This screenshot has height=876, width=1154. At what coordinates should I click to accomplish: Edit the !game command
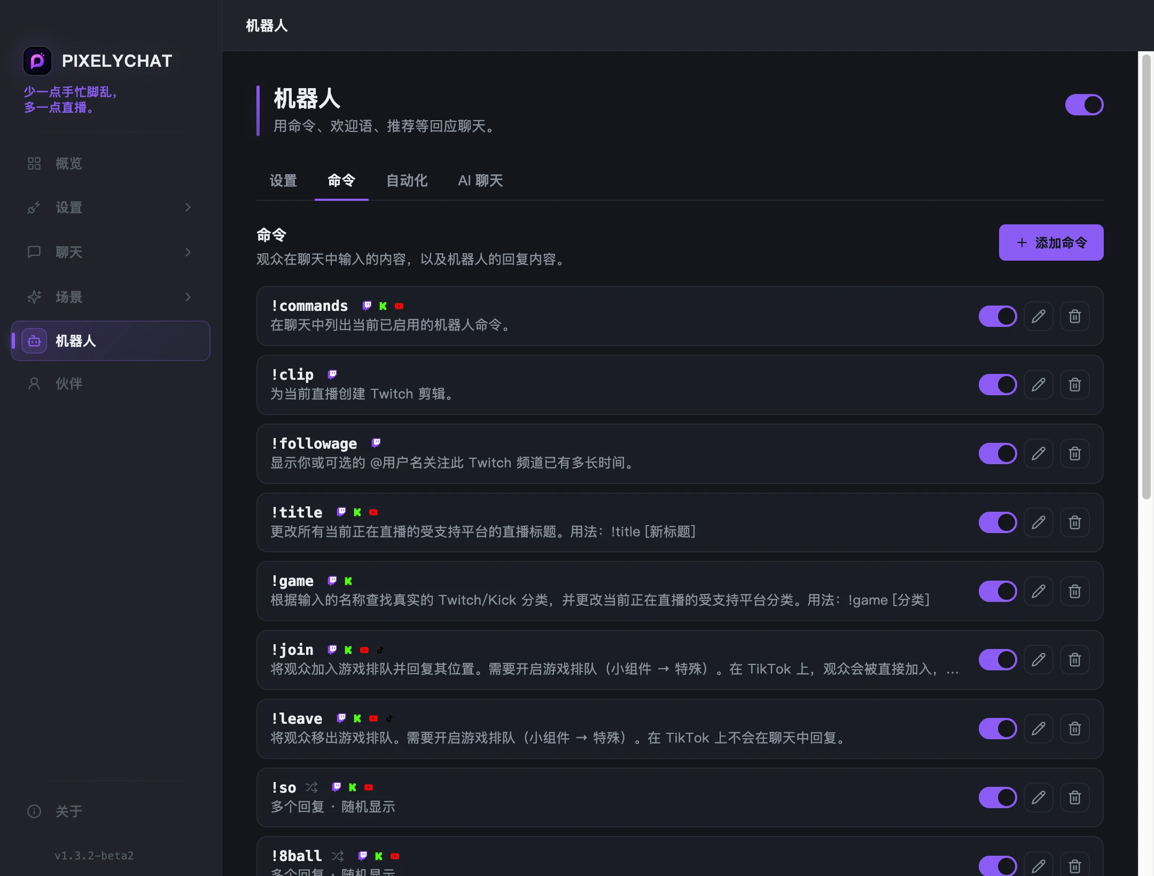(1039, 591)
